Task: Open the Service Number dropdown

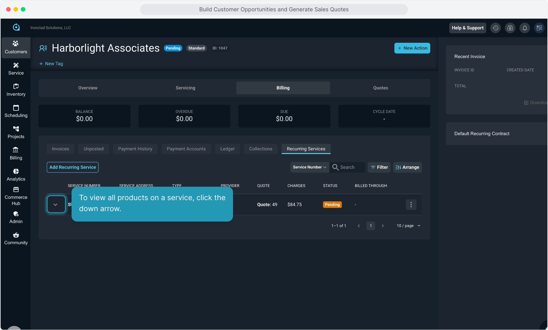Action: point(309,167)
